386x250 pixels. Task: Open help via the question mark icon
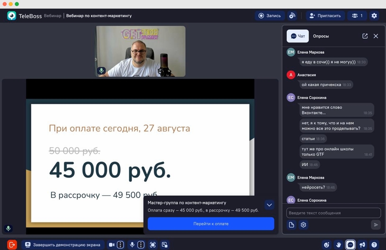[x=374, y=245]
